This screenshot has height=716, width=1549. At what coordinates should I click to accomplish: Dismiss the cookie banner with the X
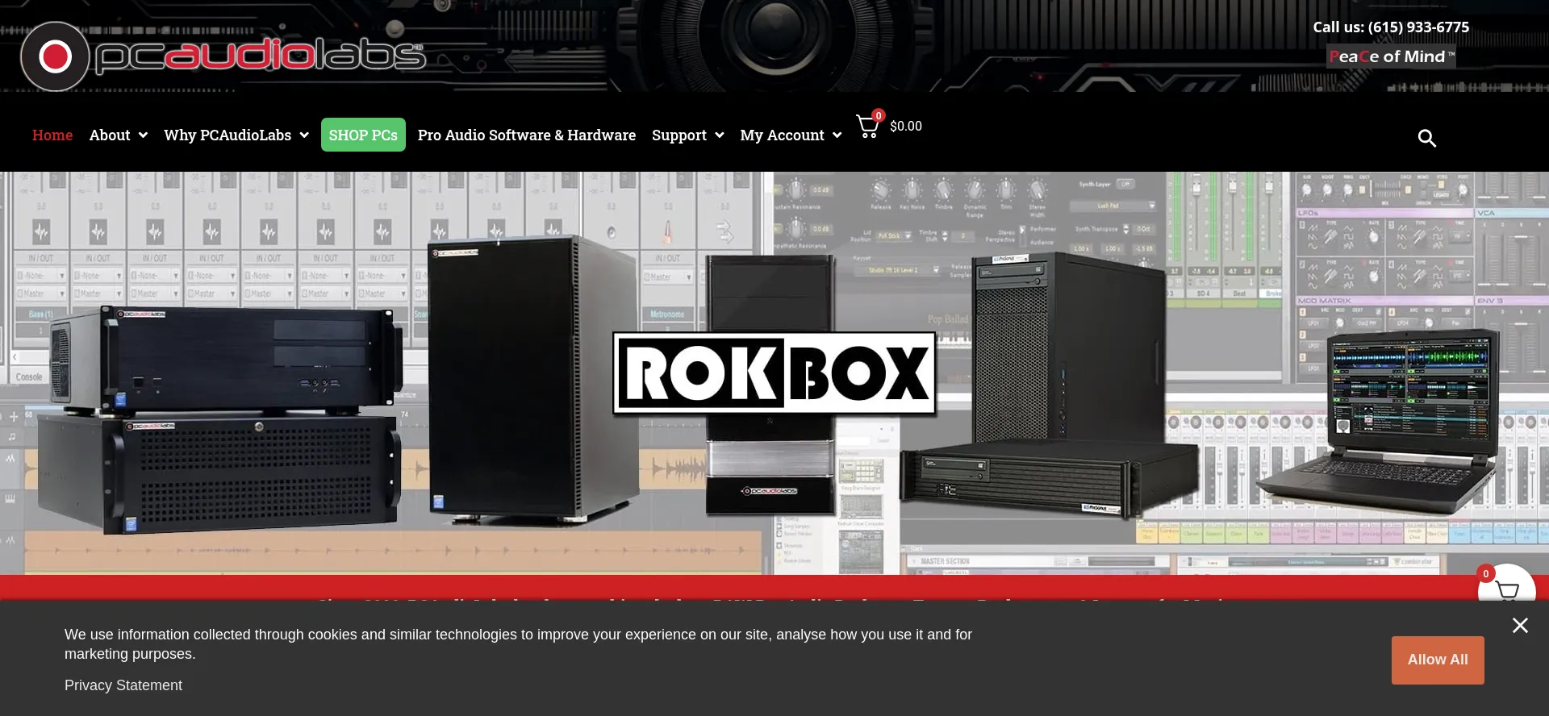coord(1520,626)
